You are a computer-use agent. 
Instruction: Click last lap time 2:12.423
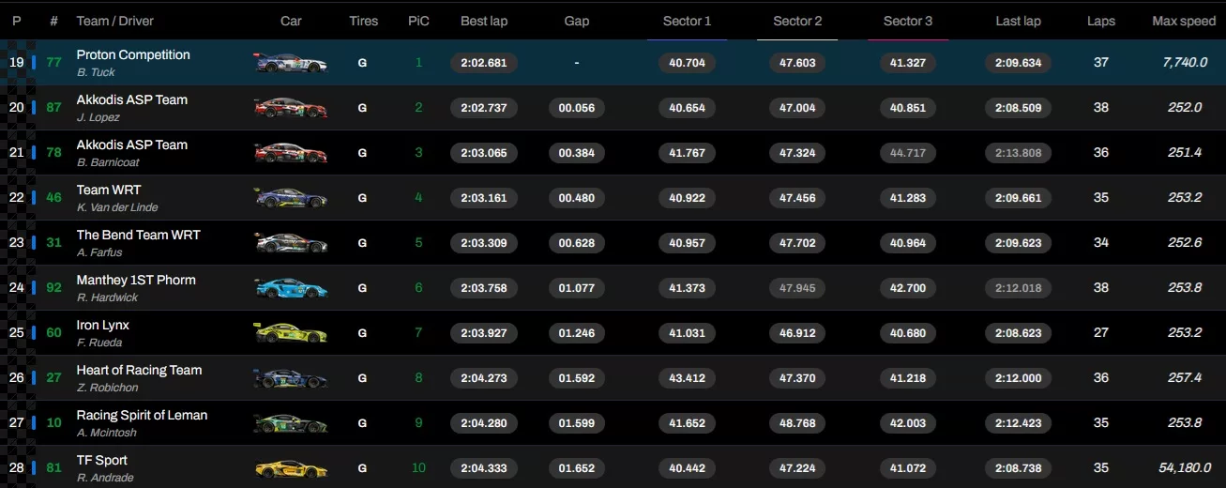coord(1018,423)
